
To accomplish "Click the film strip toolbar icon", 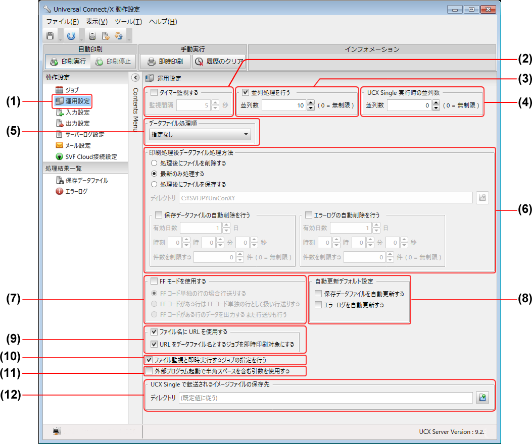I will (x=92, y=36).
